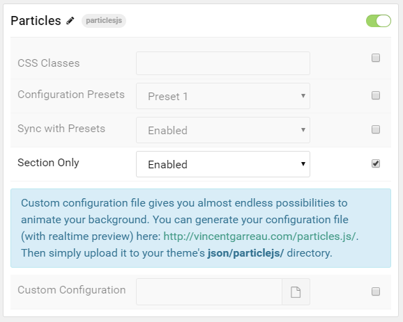Click the Section Only field label

tap(48, 163)
